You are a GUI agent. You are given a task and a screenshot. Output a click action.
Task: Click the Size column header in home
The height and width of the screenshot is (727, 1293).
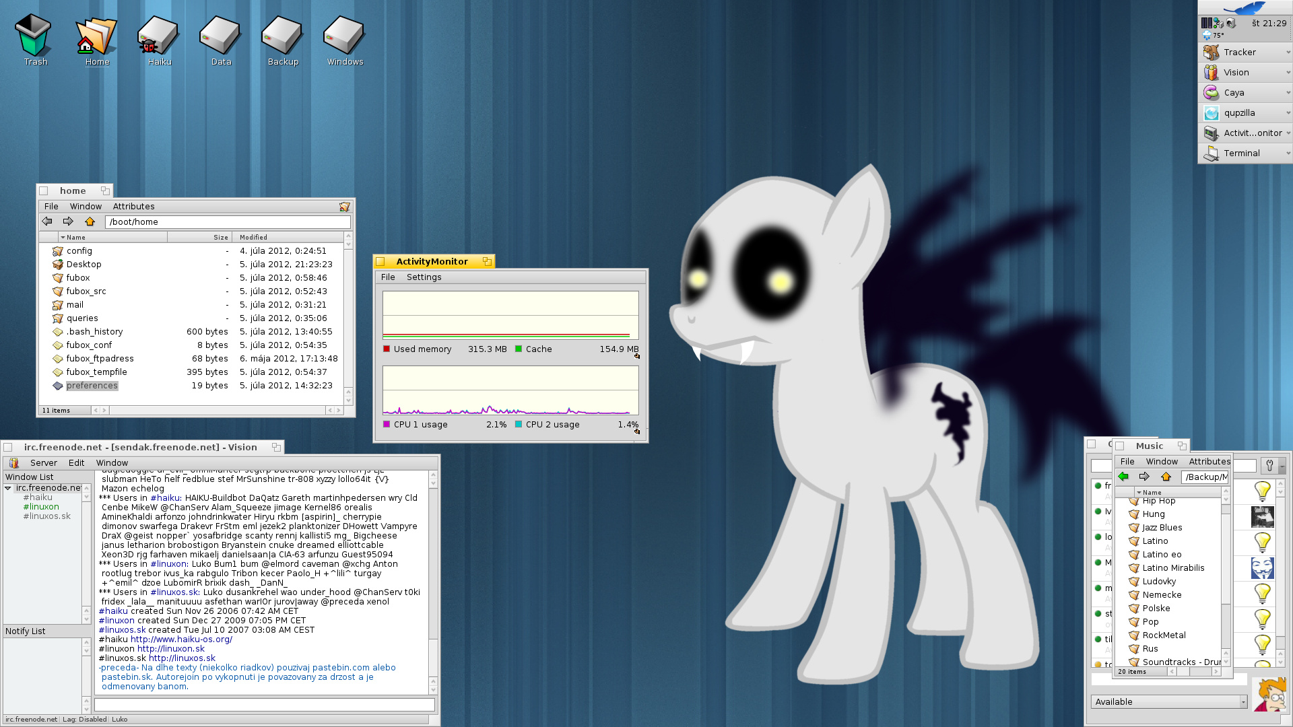199,237
